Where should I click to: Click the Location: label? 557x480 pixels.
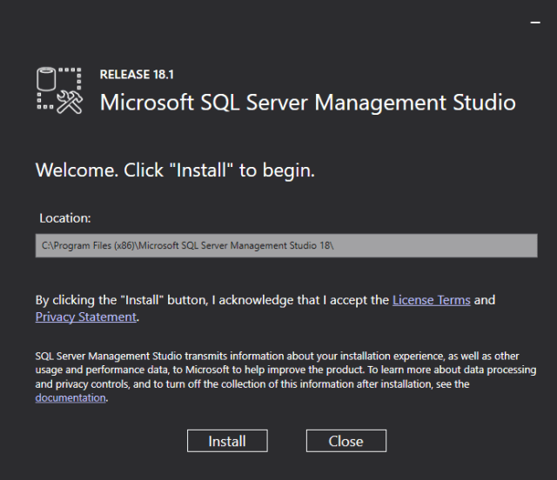(65, 218)
